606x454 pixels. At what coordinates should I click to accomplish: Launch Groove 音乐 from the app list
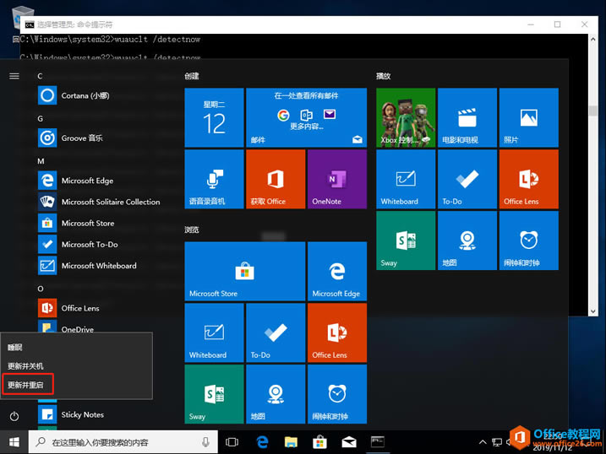tap(70, 138)
